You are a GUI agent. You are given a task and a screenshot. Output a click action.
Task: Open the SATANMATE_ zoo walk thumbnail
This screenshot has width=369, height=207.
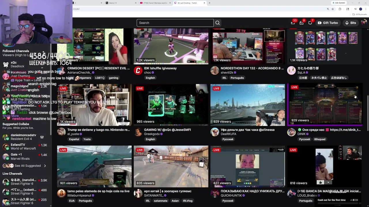(171, 166)
